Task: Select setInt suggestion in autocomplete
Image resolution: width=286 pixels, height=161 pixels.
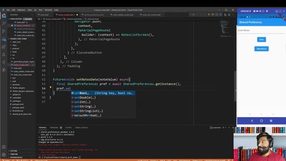Action: click(x=103, y=102)
